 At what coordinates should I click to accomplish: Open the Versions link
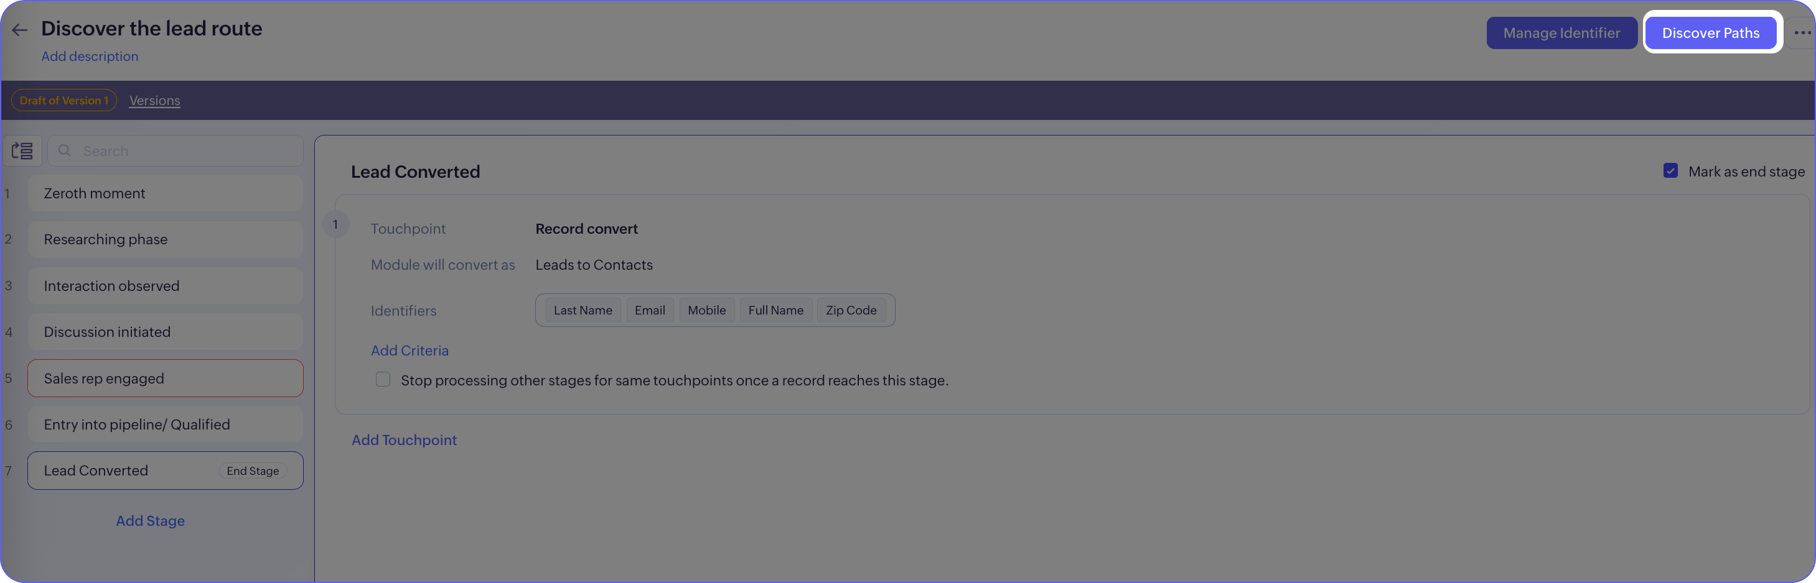tap(154, 100)
